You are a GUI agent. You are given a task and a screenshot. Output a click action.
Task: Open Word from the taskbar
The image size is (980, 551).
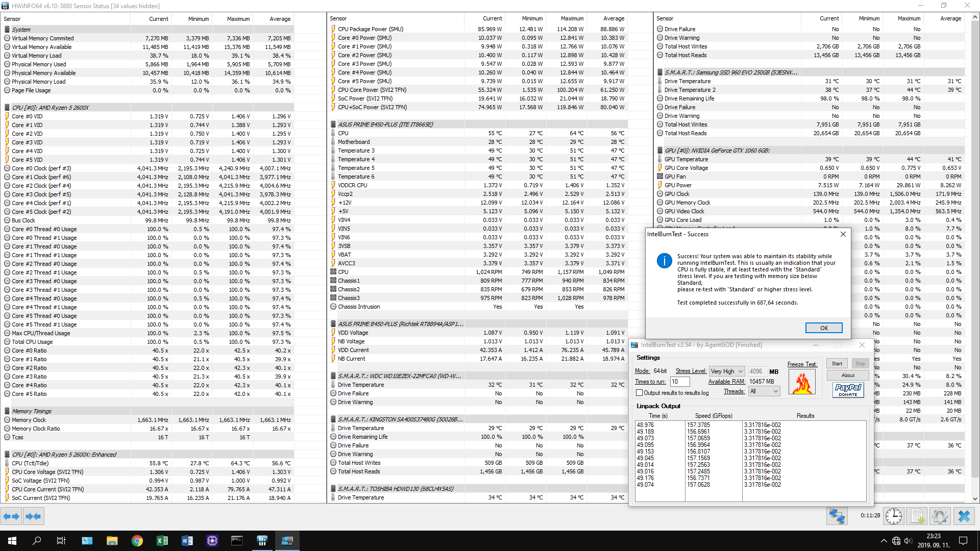tap(187, 541)
